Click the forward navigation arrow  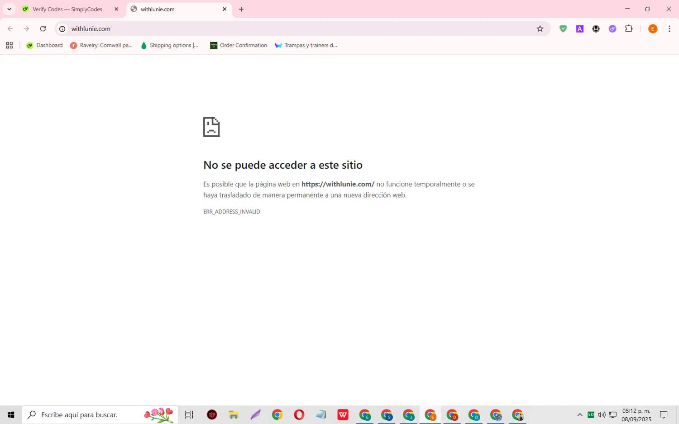coord(26,29)
